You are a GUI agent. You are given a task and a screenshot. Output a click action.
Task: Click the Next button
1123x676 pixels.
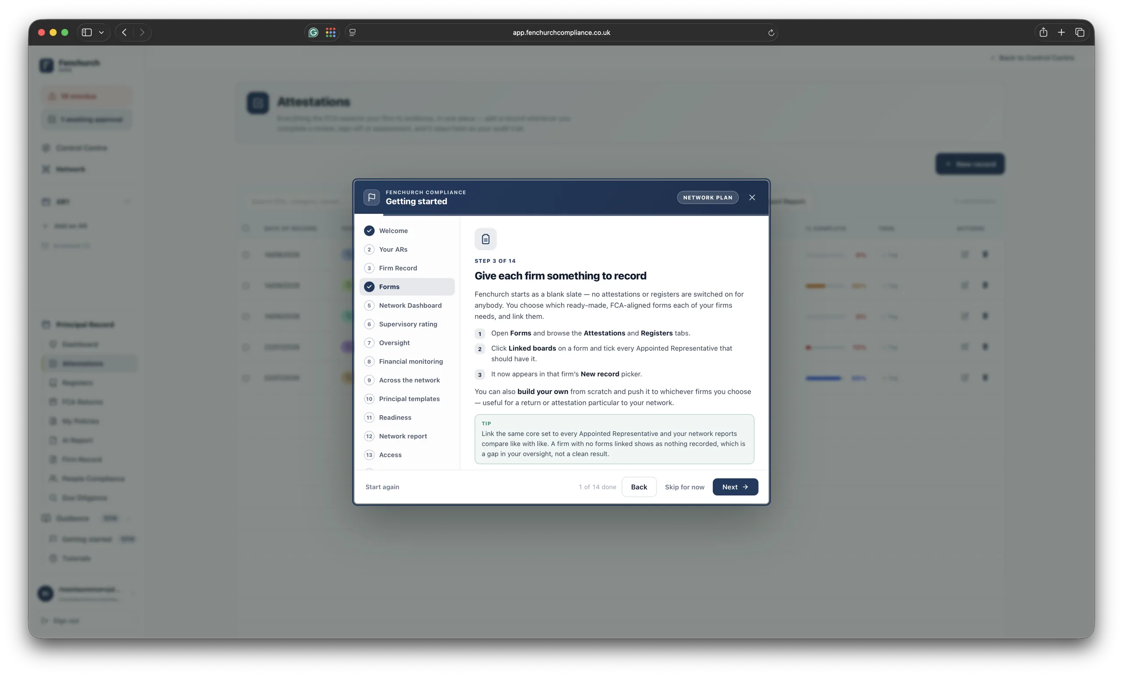[x=735, y=487]
